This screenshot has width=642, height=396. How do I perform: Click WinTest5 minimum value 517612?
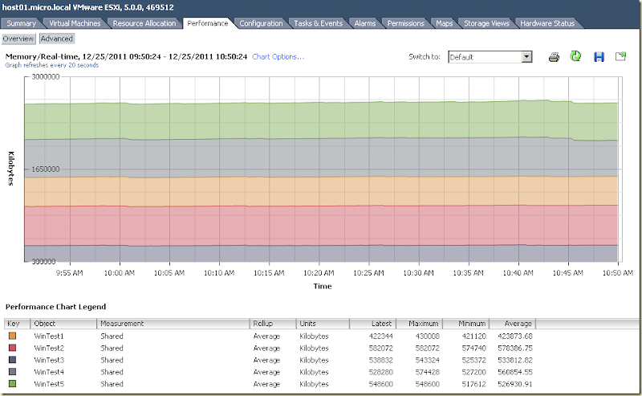pos(473,384)
